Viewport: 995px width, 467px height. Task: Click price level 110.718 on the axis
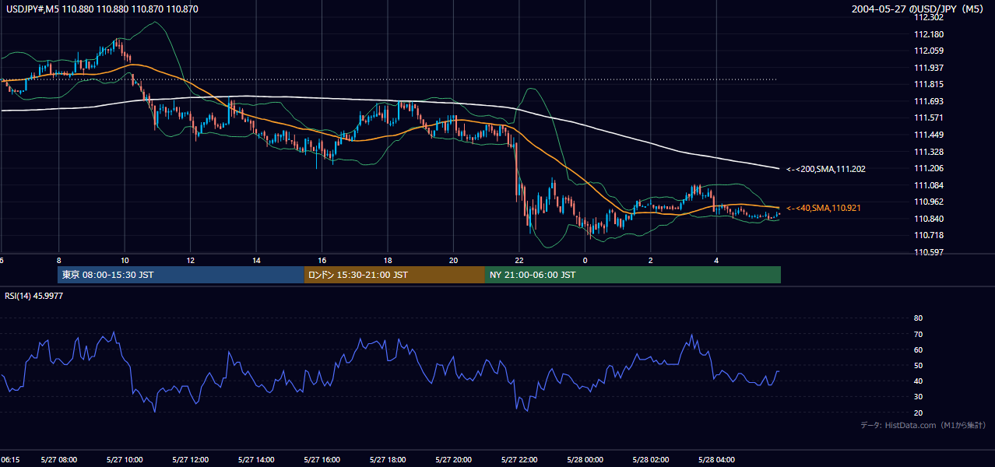928,235
